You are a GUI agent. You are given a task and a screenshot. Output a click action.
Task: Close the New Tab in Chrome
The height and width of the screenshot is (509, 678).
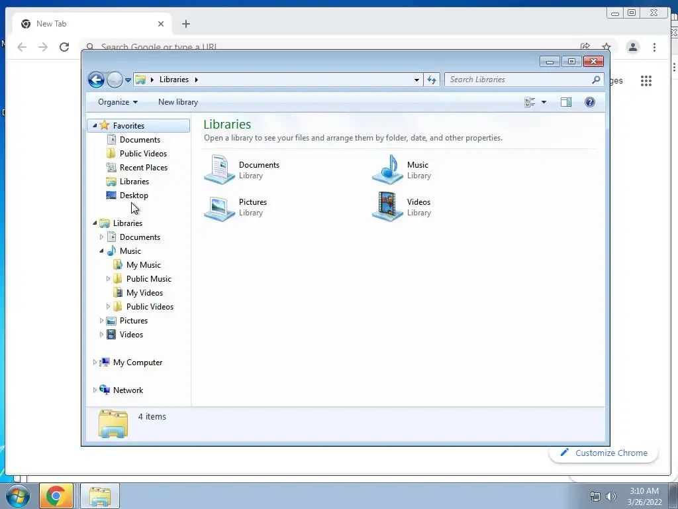tap(161, 24)
